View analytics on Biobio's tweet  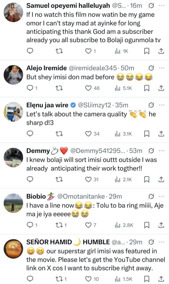pos(124,225)
